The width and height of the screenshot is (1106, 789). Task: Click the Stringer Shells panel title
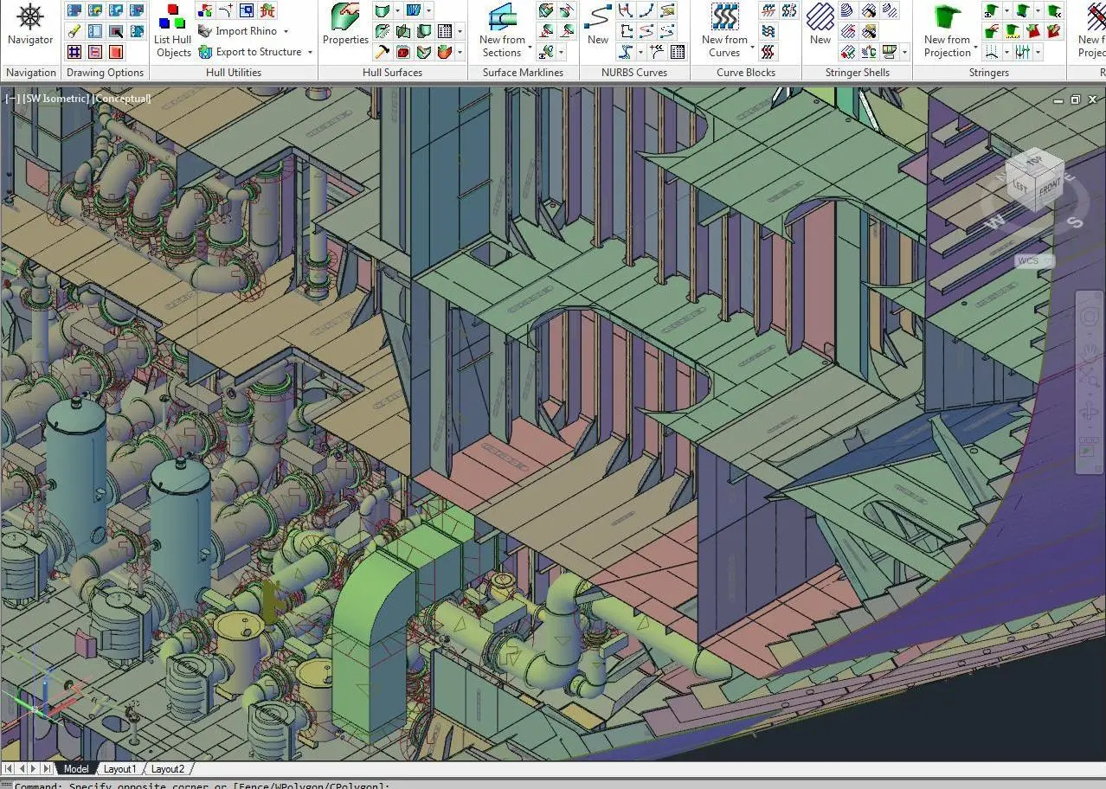[x=858, y=73]
